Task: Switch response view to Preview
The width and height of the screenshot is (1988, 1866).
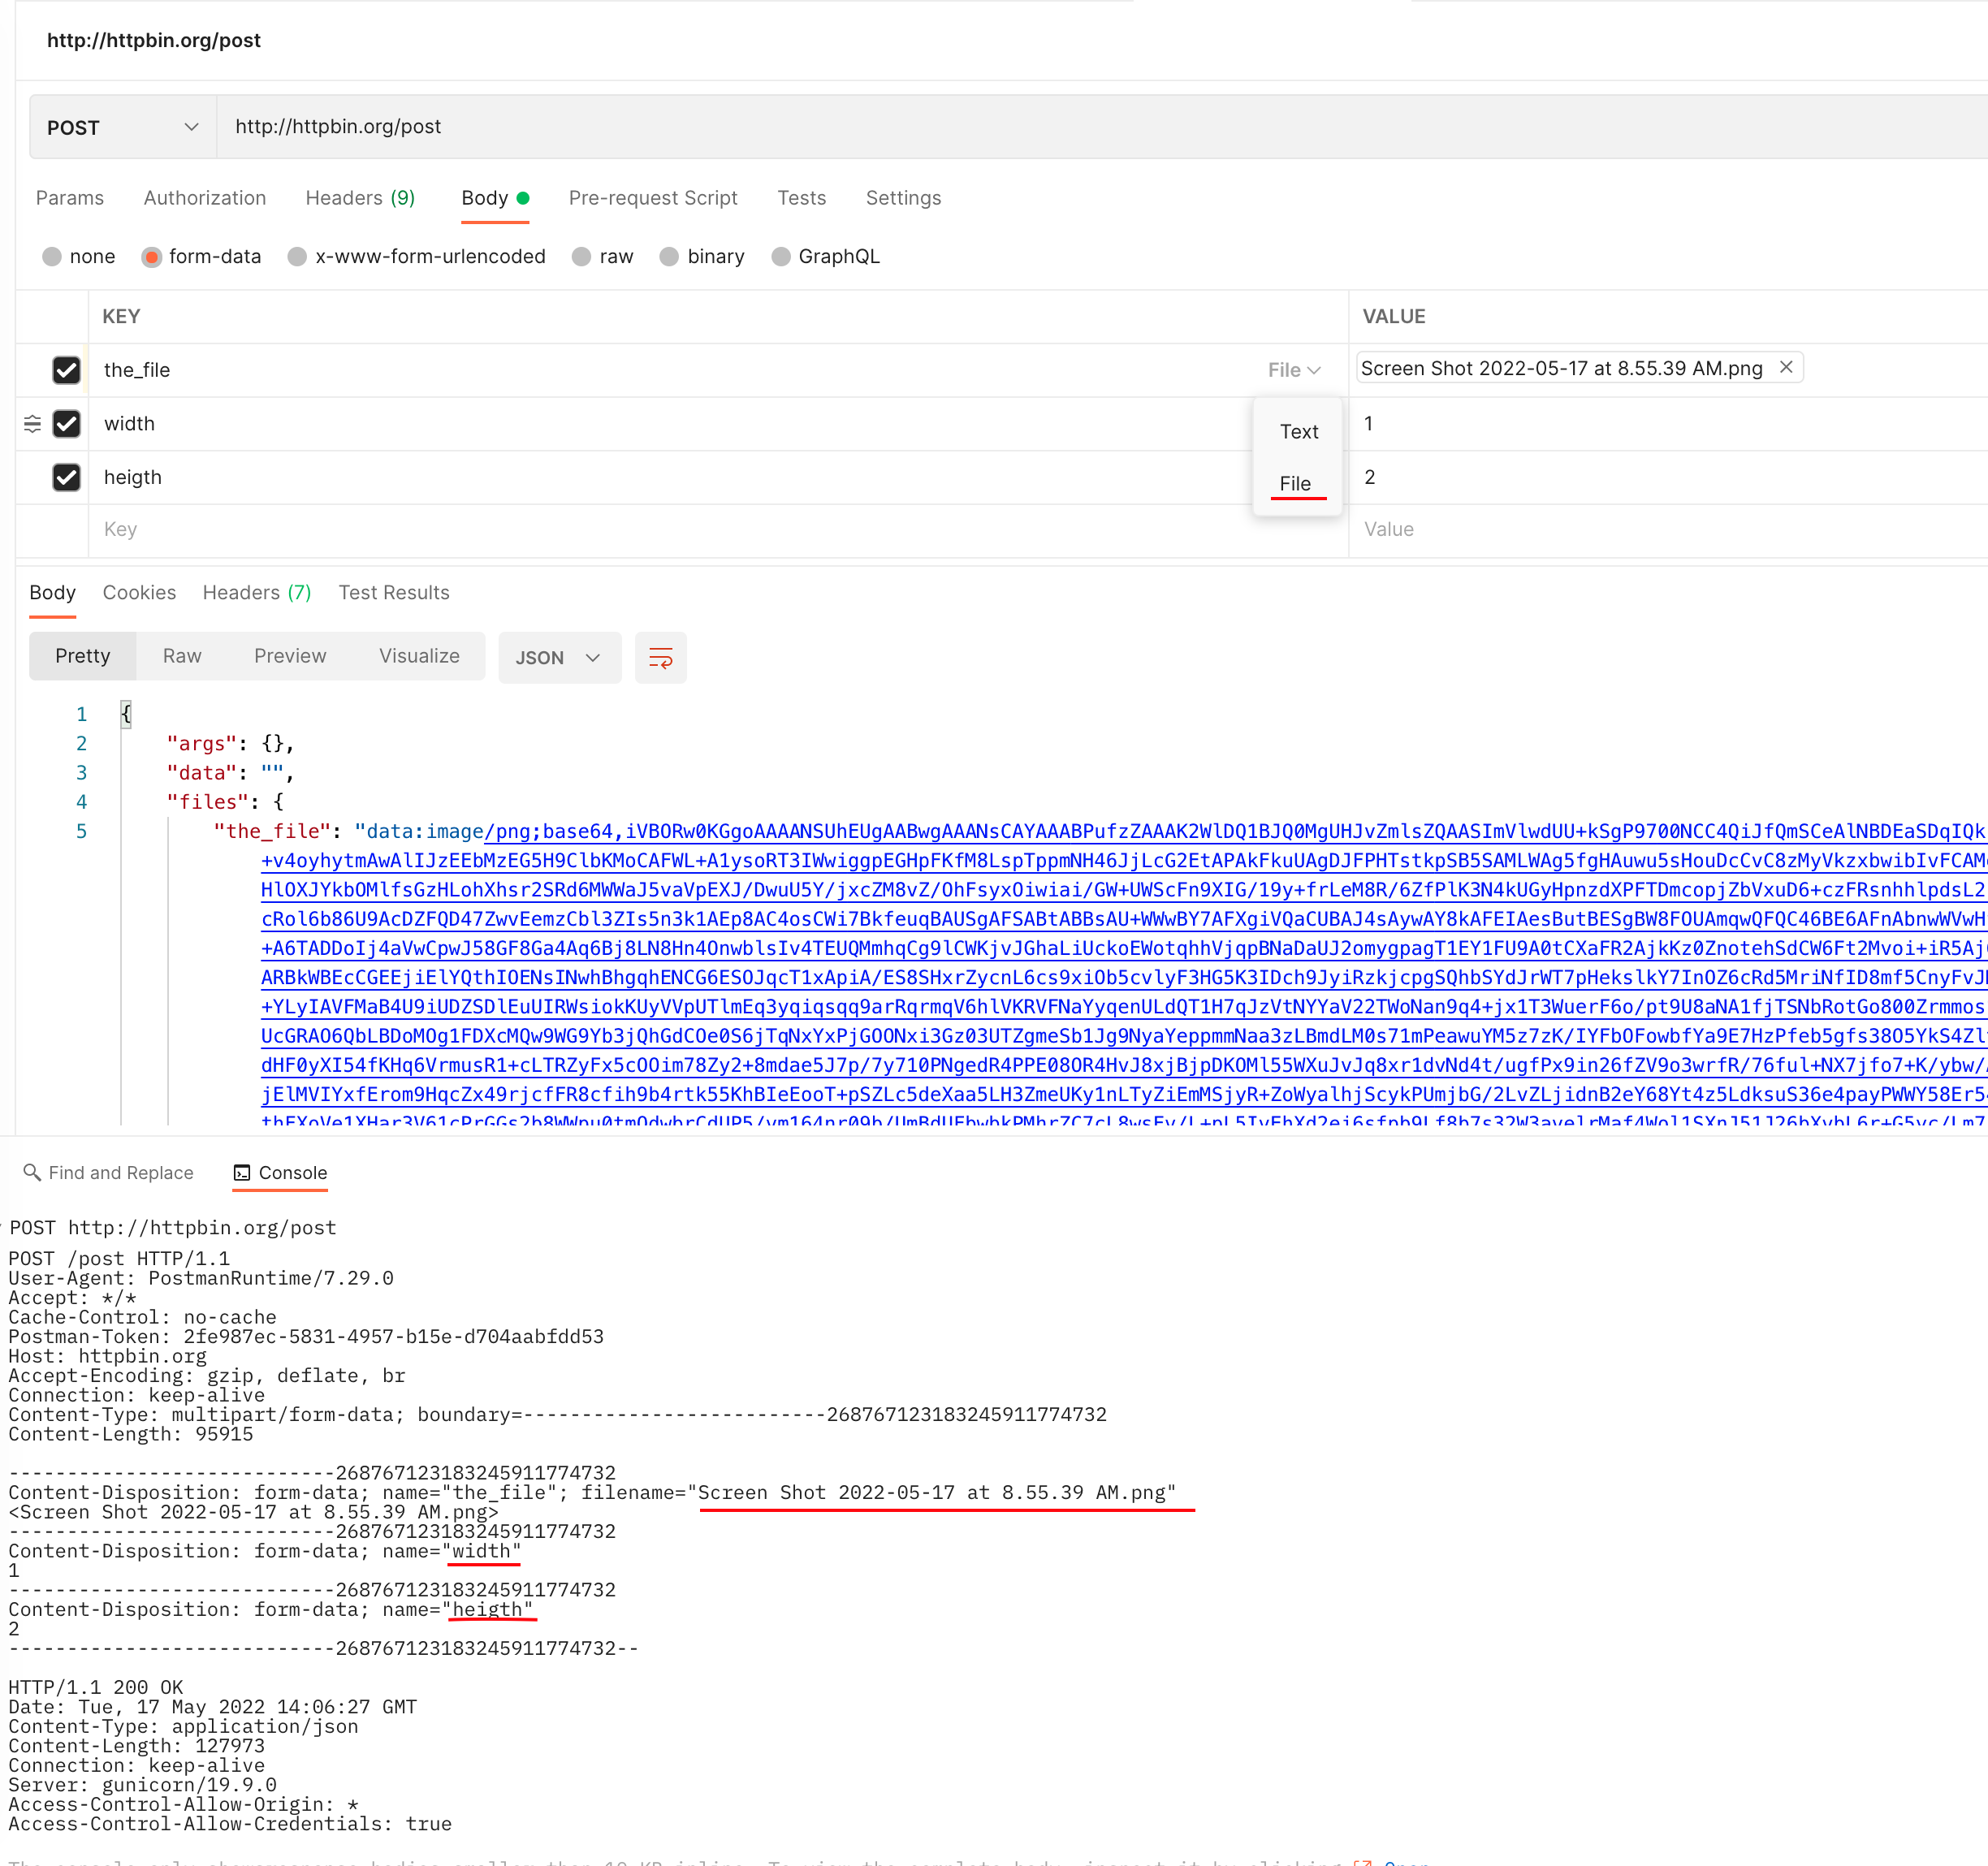Action: tap(290, 656)
